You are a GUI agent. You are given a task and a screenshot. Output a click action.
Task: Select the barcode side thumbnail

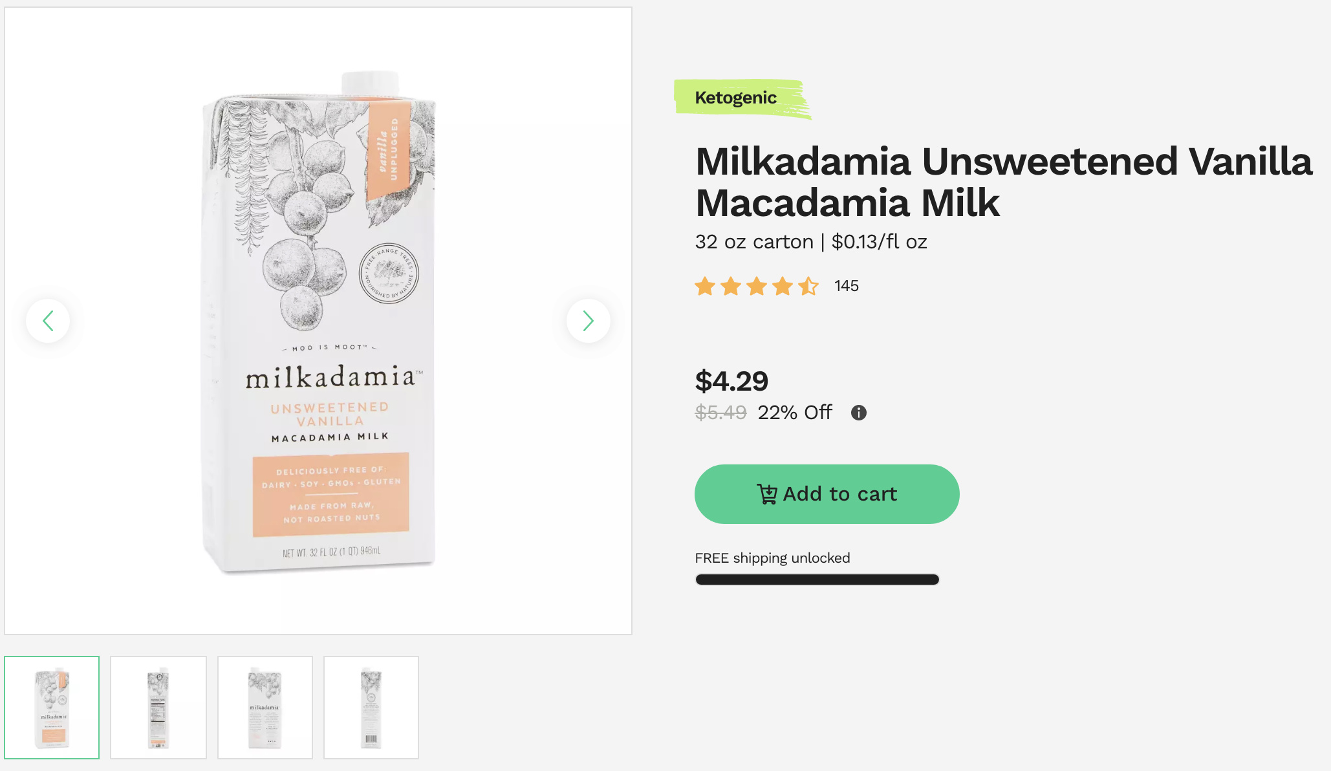371,707
